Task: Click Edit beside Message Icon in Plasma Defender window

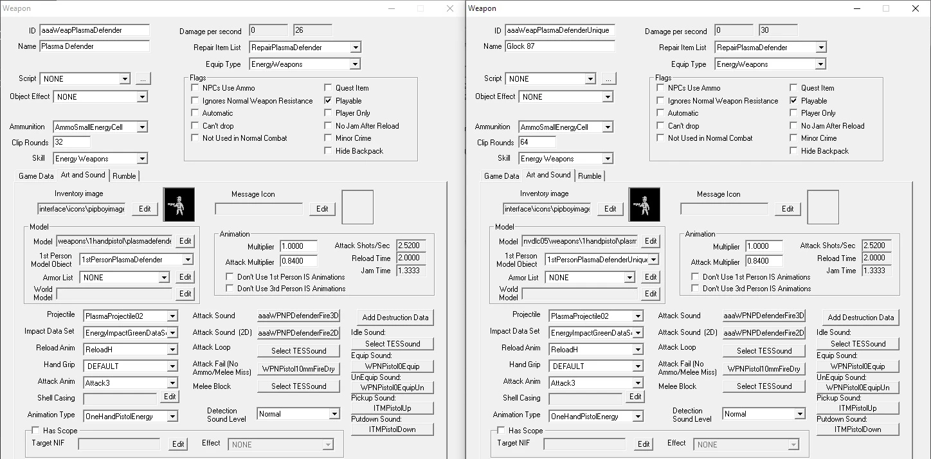Action: pos(323,209)
